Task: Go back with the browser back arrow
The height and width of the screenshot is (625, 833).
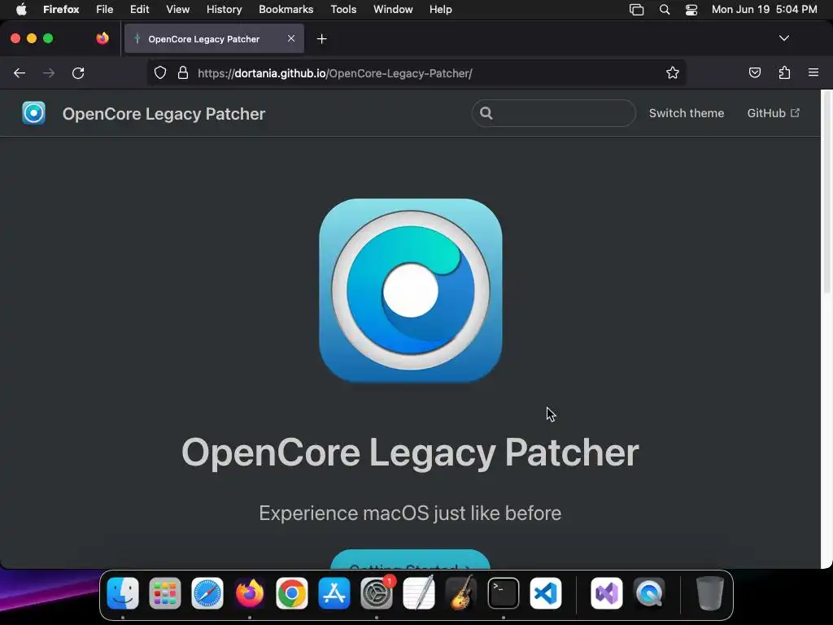Action: [20, 72]
